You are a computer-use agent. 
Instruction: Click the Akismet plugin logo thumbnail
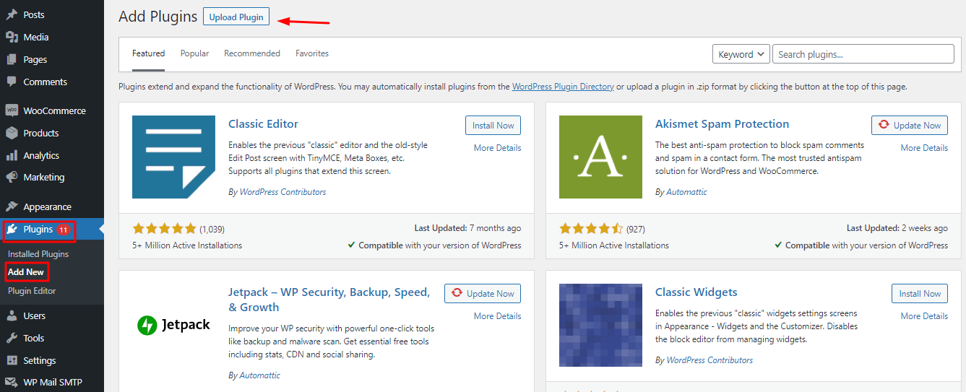point(600,157)
